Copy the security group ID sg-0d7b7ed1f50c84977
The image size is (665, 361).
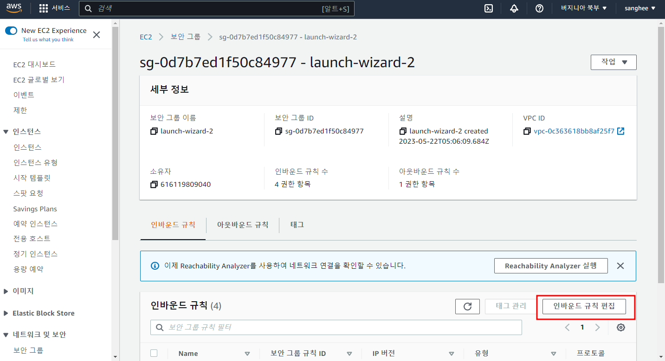(x=278, y=131)
